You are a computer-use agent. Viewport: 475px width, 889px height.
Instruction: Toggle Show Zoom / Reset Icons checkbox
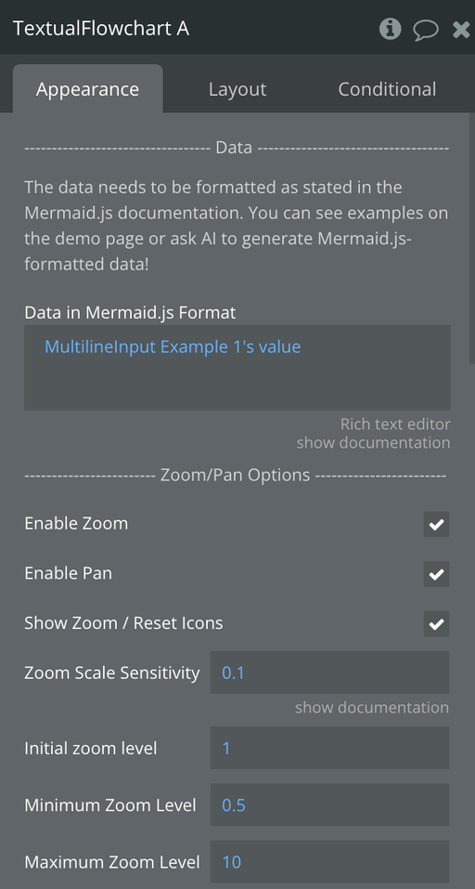click(437, 623)
